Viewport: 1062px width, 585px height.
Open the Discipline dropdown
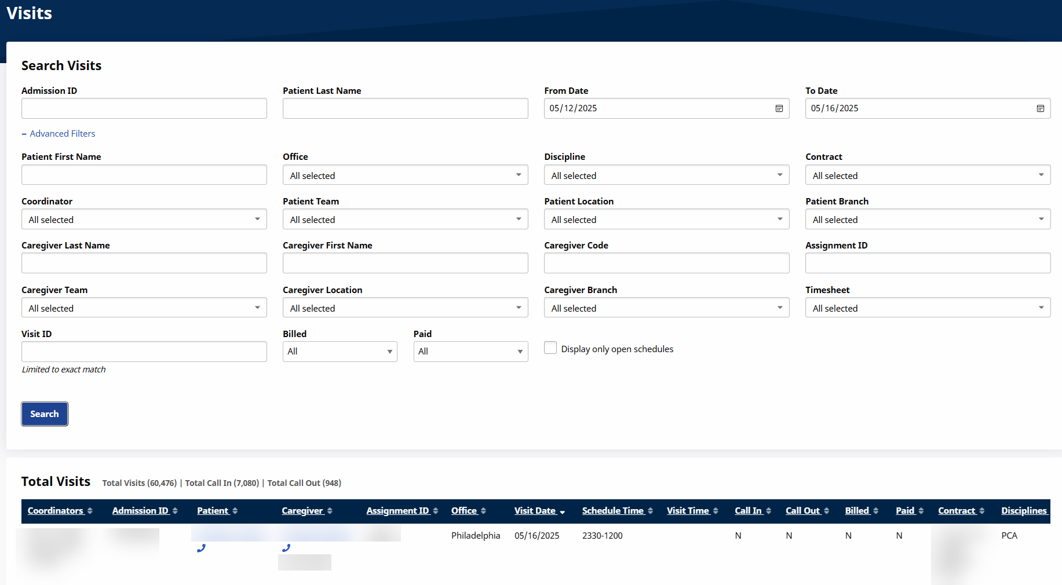click(x=666, y=175)
